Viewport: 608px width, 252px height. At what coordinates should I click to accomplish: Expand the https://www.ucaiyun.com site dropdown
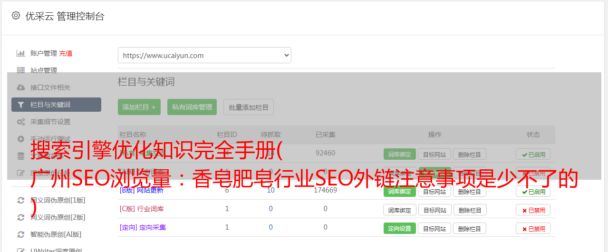pyautogui.click(x=204, y=55)
